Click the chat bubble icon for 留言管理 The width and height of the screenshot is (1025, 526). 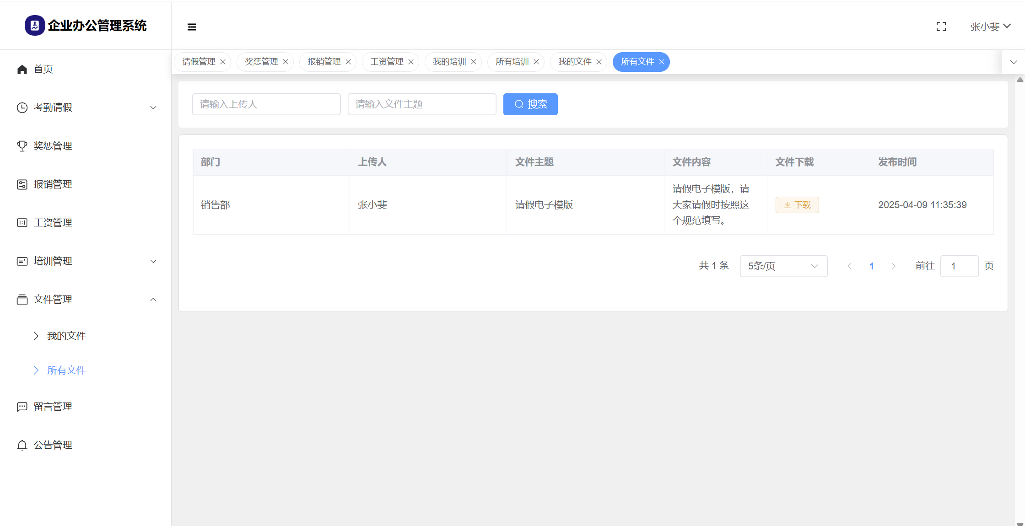[22, 407]
